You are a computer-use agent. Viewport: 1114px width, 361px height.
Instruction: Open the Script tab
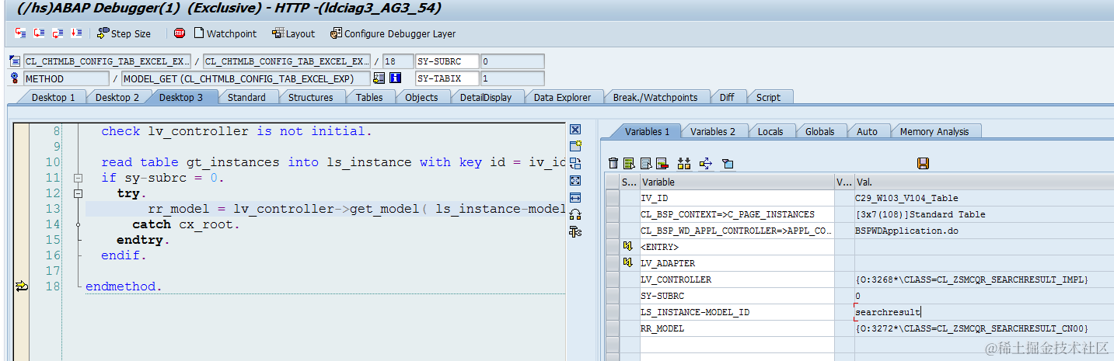pyautogui.click(x=768, y=97)
